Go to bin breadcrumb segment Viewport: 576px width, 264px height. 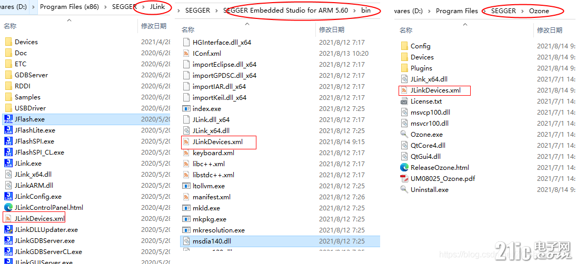(x=366, y=11)
